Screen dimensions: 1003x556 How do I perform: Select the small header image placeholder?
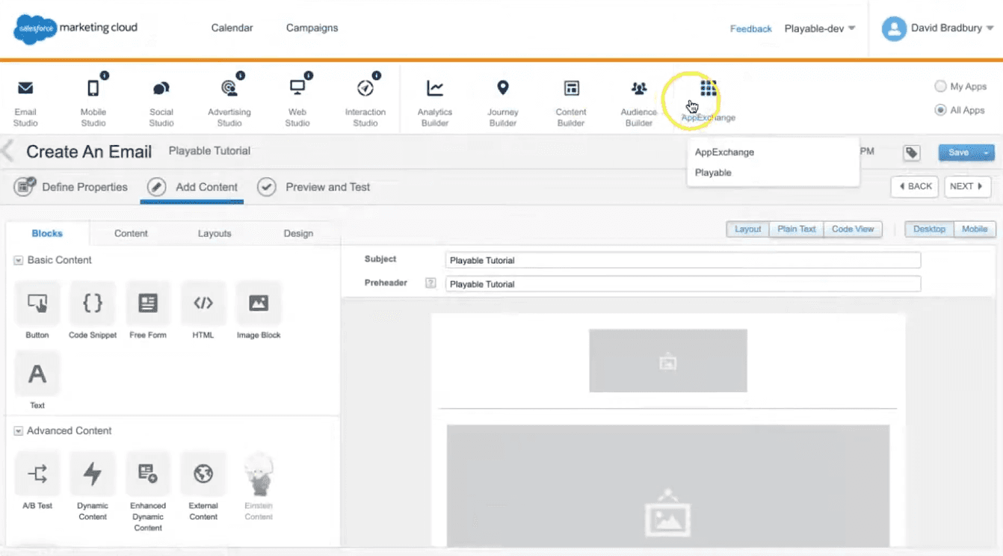tap(667, 360)
